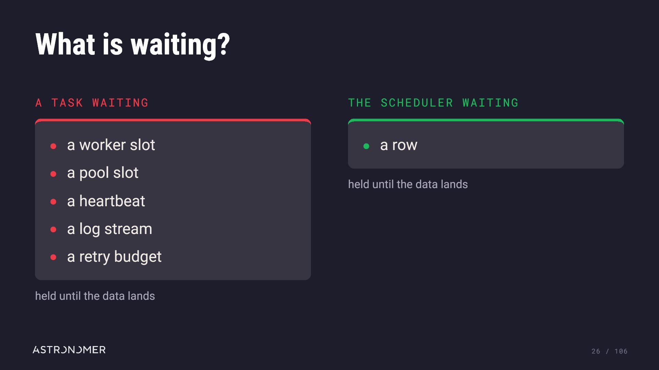Click the Astronomer logo
This screenshot has height=370, width=659.
(x=69, y=350)
